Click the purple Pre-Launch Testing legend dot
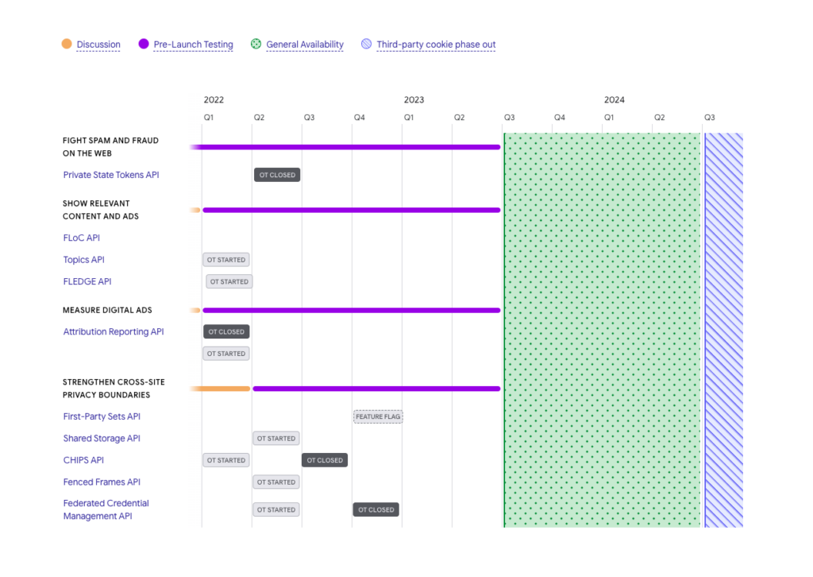The height and width of the screenshot is (577, 813). coord(144,45)
